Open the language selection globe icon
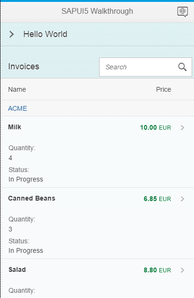Image resolution: width=194 pixels, height=298 pixels. point(183,12)
